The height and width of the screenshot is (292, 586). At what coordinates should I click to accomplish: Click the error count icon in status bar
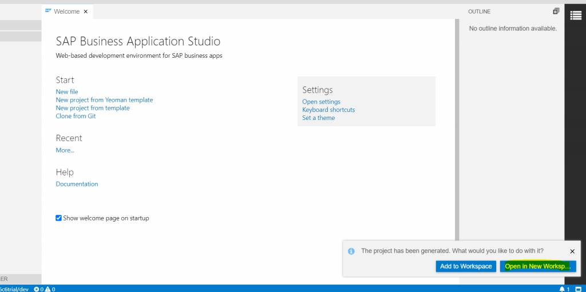(x=36, y=289)
